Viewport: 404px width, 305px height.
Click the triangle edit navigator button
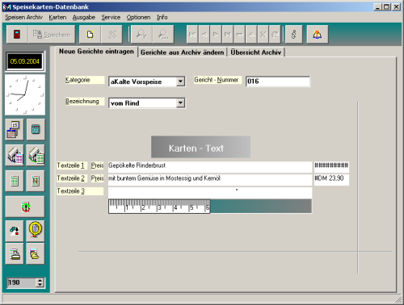pyautogui.click(x=251, y=35)
